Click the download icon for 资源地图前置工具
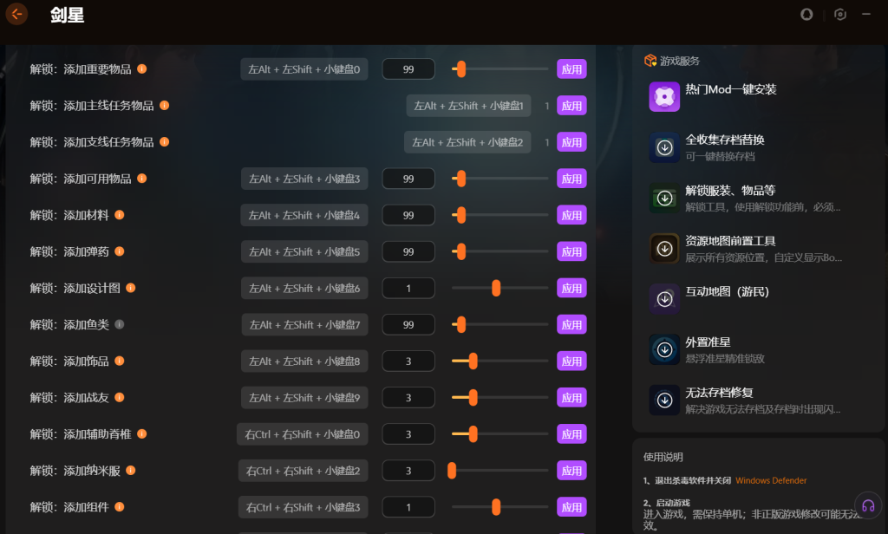888x534 pixels. click(x=664, y=249)
